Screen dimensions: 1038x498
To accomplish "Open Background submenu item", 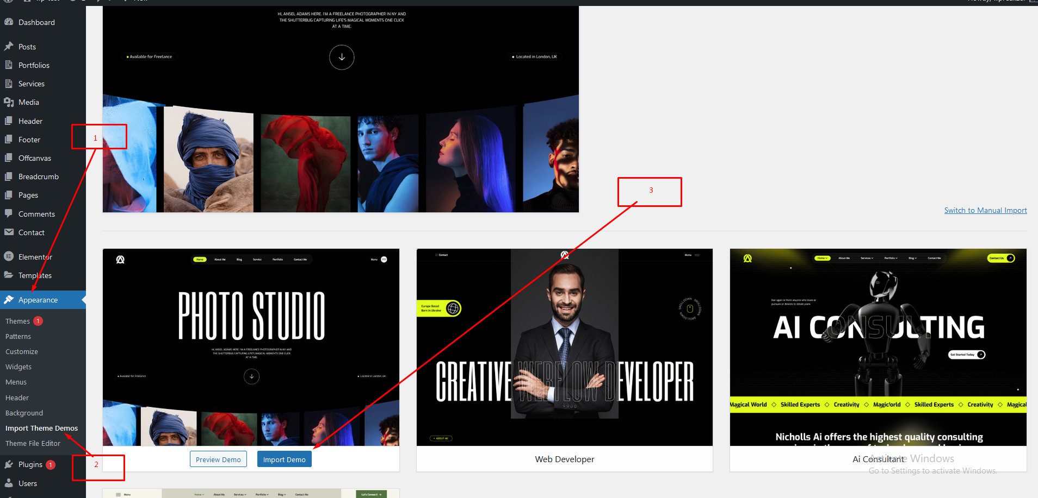I will pos(24,413).
